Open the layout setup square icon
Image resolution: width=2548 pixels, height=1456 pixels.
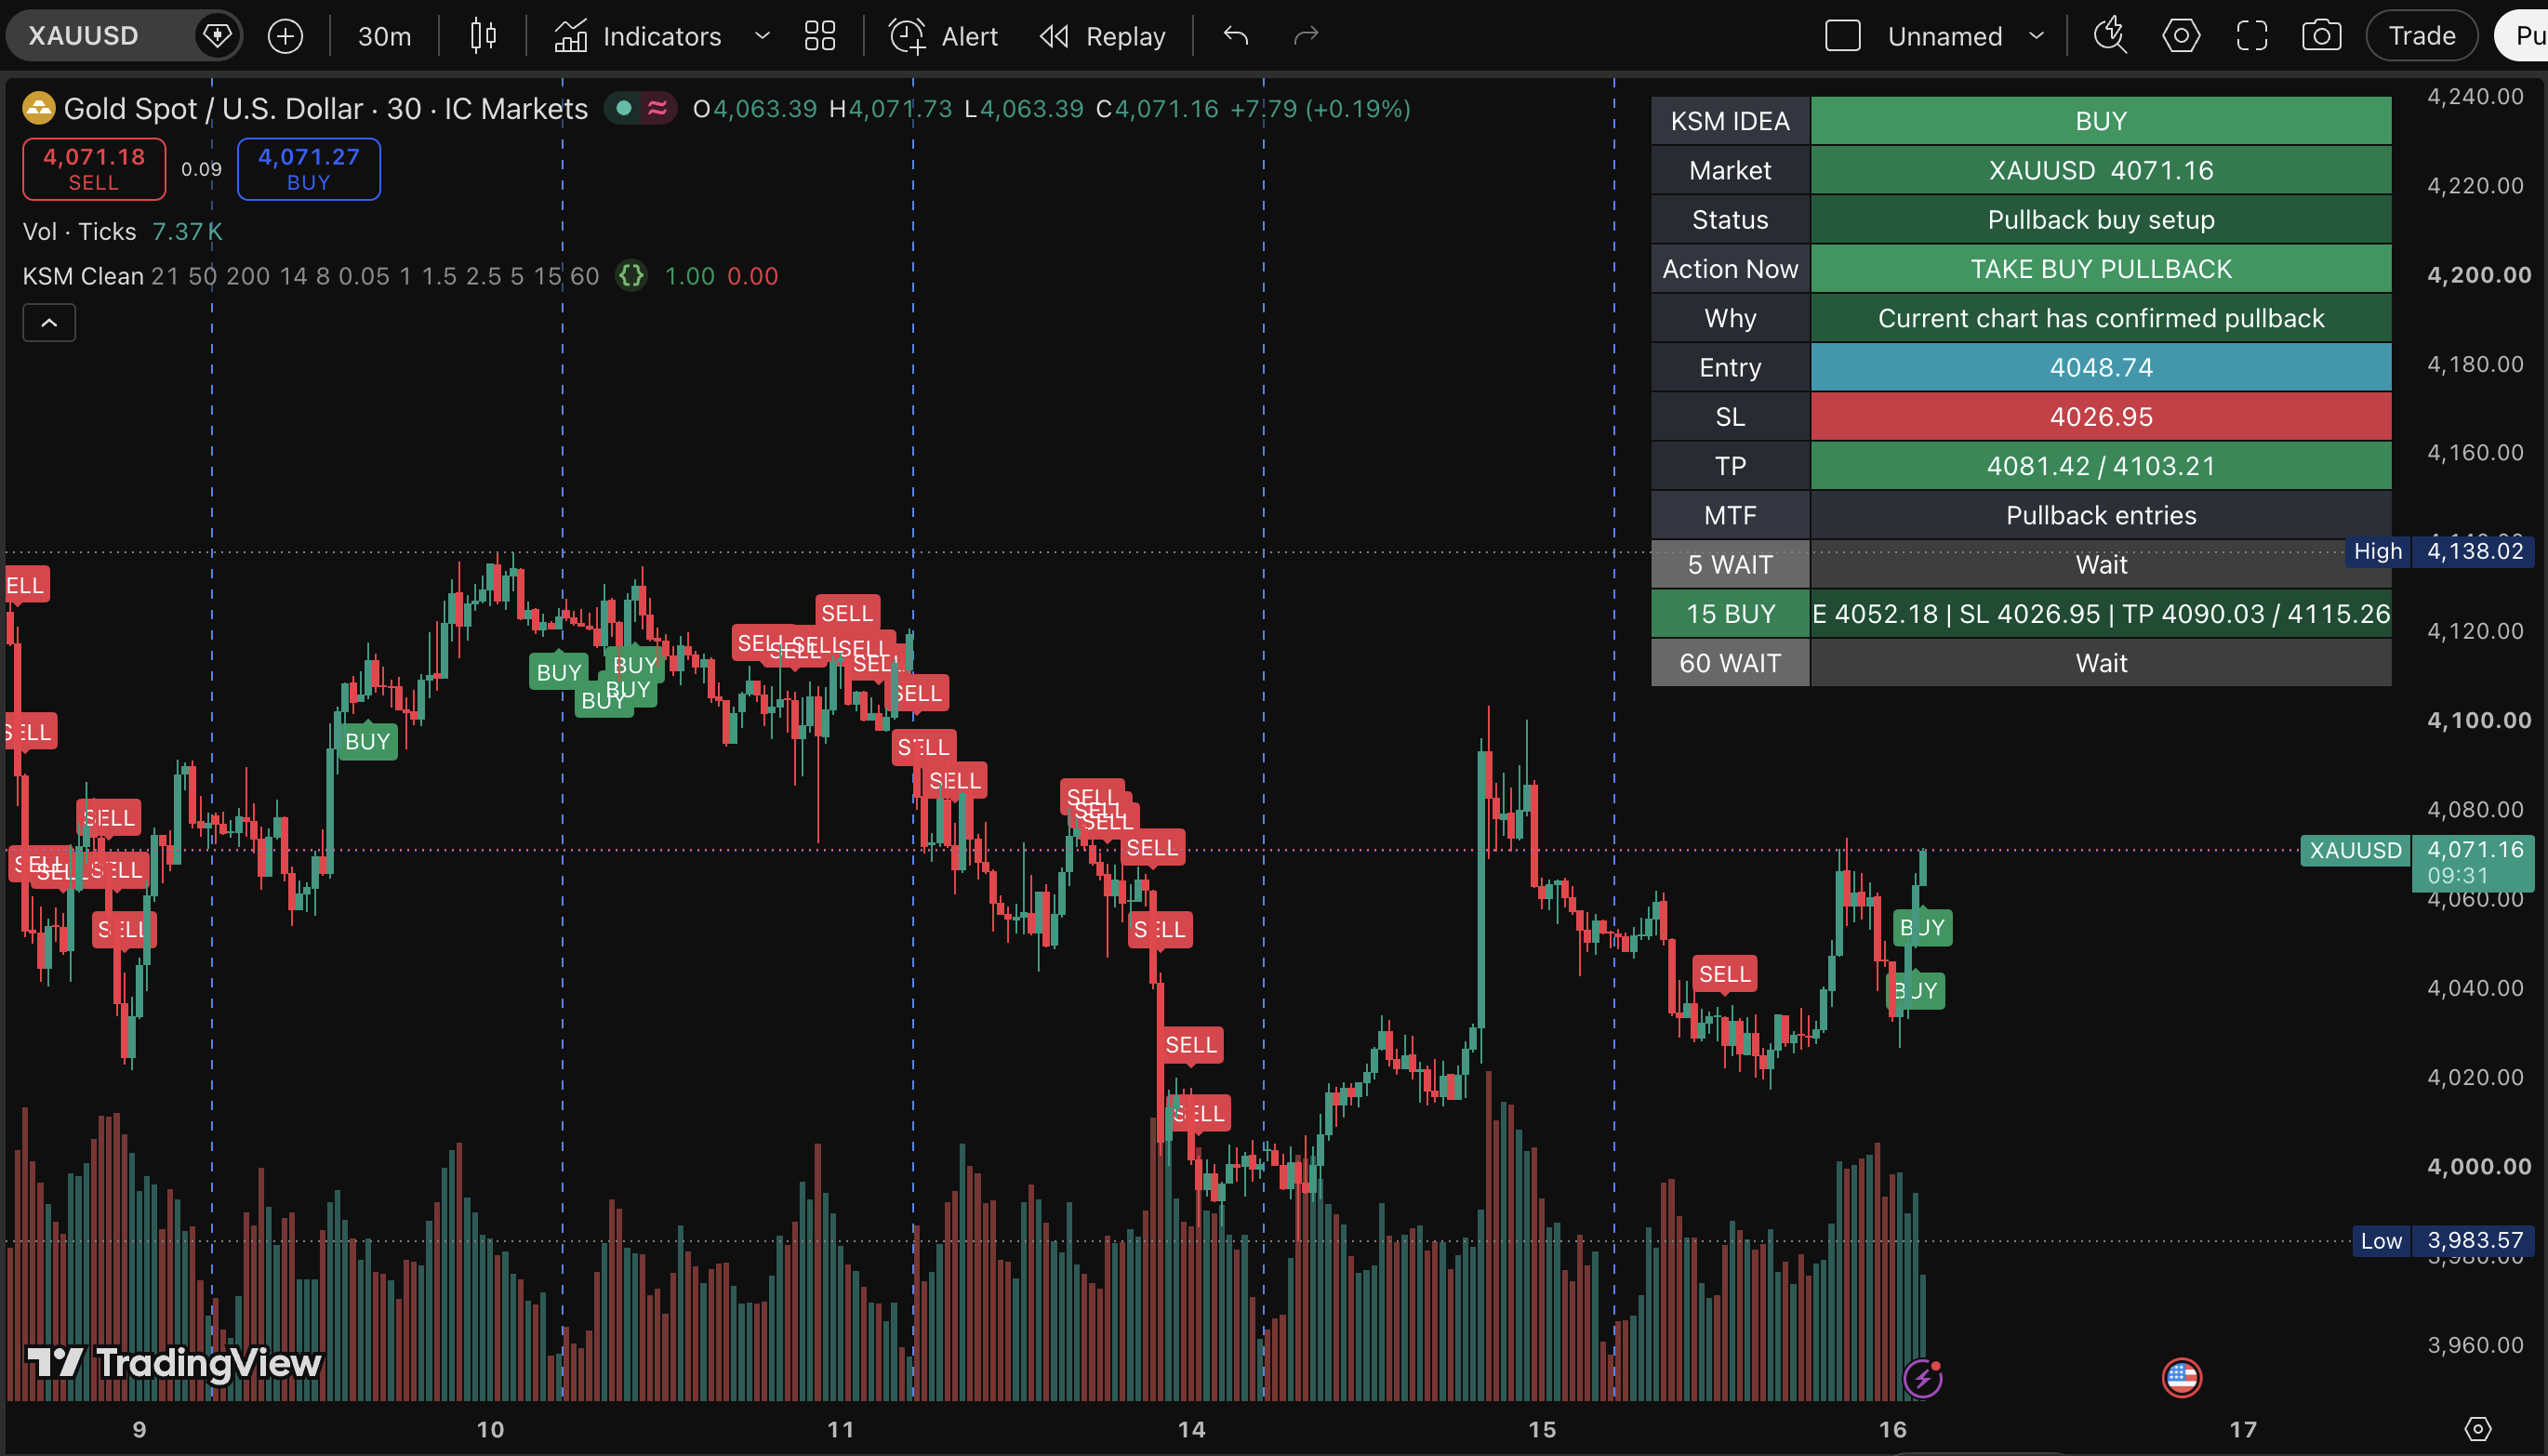(x=1842, y=36)
